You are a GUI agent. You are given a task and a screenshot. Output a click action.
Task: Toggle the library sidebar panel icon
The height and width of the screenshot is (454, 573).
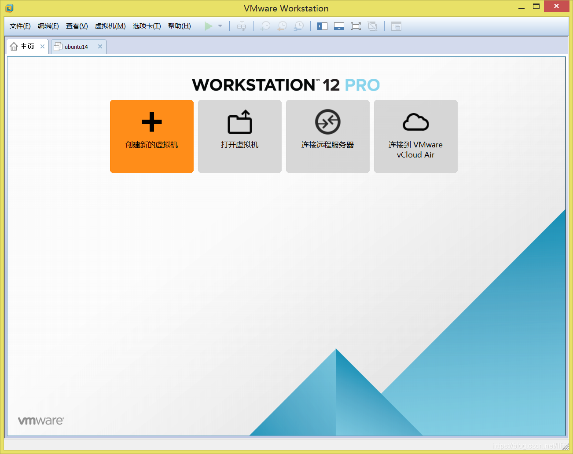click(x=323, y=26)
